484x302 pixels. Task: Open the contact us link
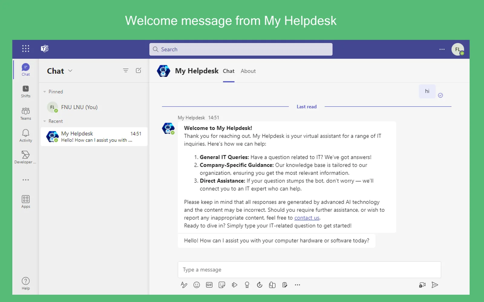coord(307,218)
